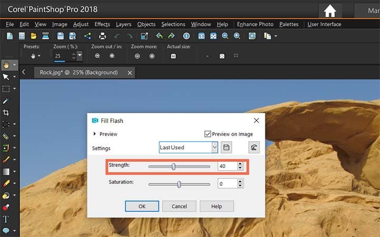Click the Home icon button

(330, 10)
